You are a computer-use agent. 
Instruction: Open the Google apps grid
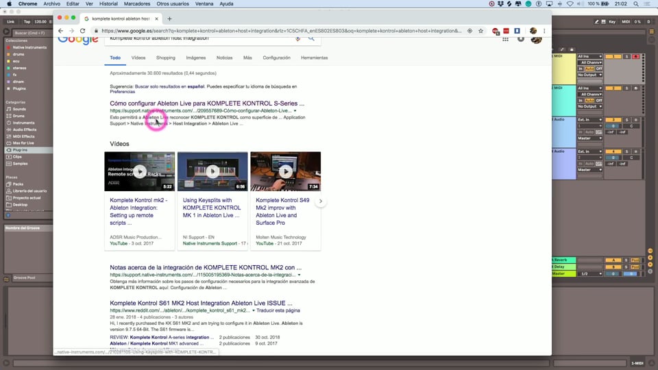pos(505,39)
